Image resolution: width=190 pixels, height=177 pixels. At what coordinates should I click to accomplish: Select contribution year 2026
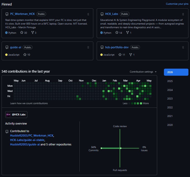[x=176, y=72]
